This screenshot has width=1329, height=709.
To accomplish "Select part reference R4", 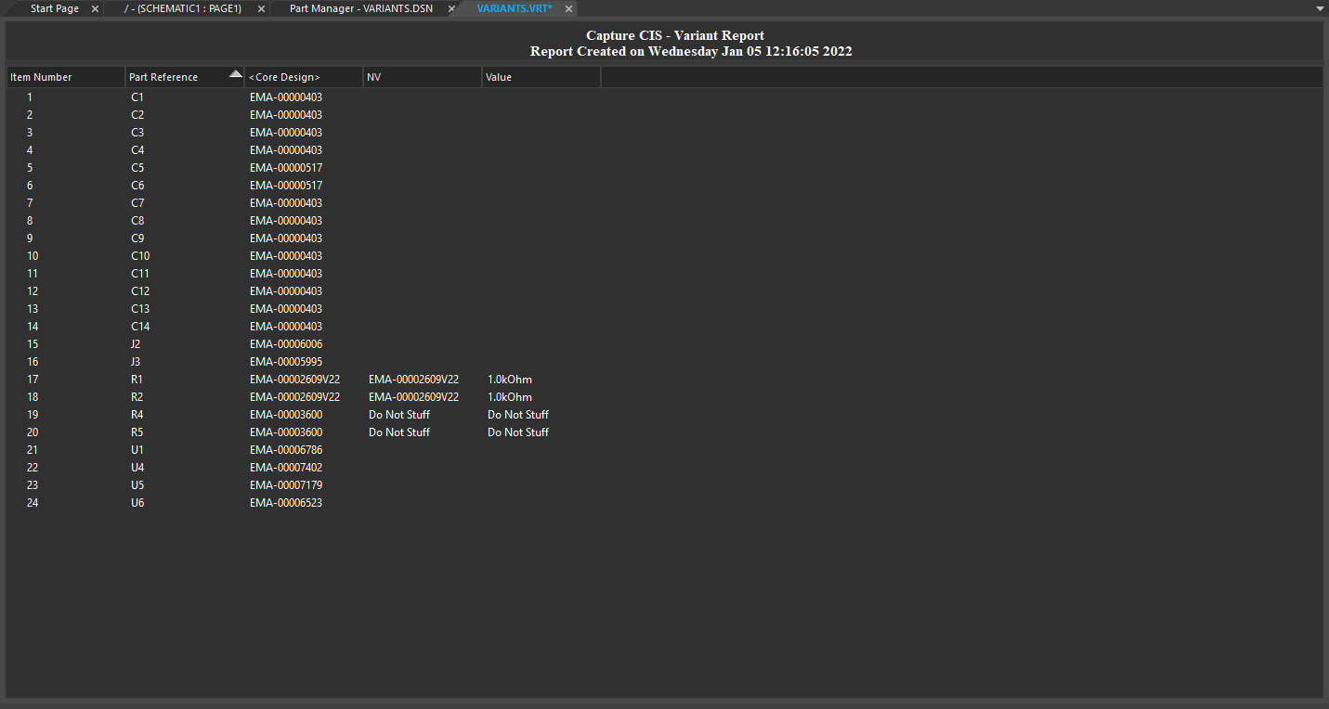I will point(137,414).
